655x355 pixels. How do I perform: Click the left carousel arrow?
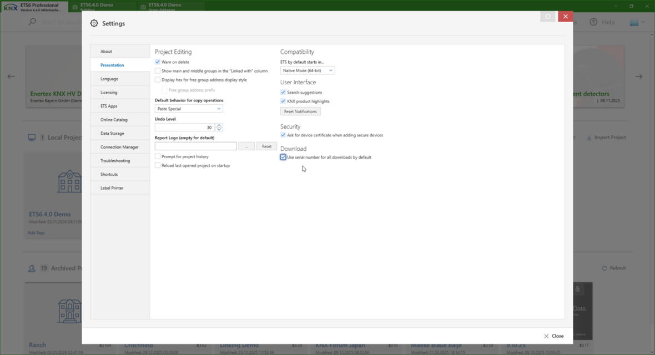[x=11, y=77]
